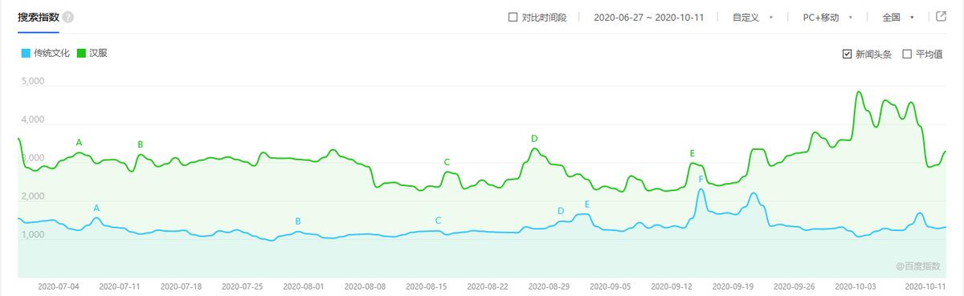Click the 传统文化 legend label
Screen dimensions: 964x296
(51, 53)
